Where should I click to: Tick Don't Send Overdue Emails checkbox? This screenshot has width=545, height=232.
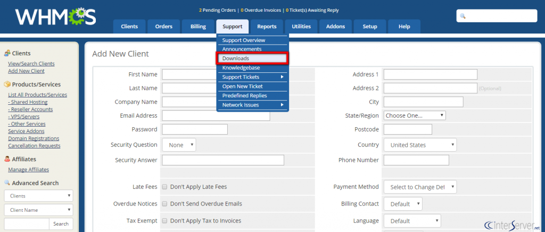[x=165, y=204]
